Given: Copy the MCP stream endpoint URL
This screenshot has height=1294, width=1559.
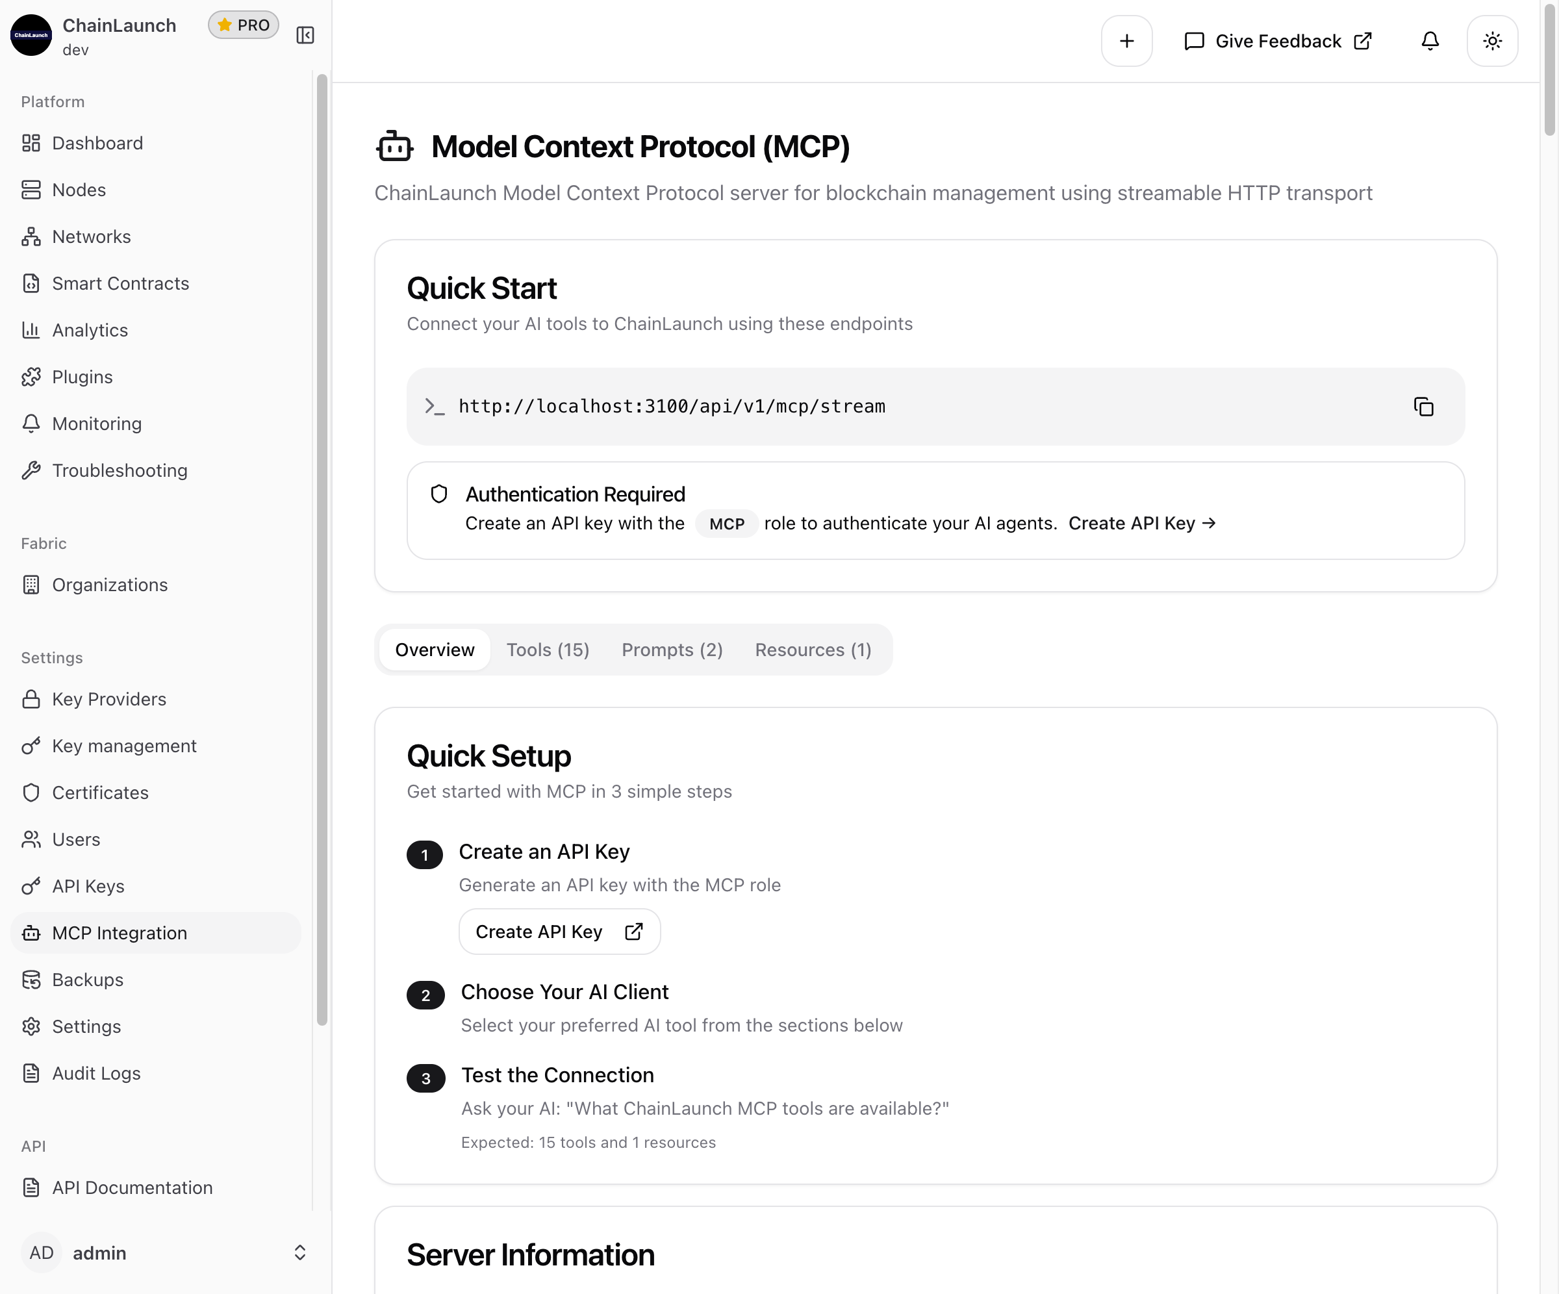Looking at the screenshot, I should click(1424, 407).
